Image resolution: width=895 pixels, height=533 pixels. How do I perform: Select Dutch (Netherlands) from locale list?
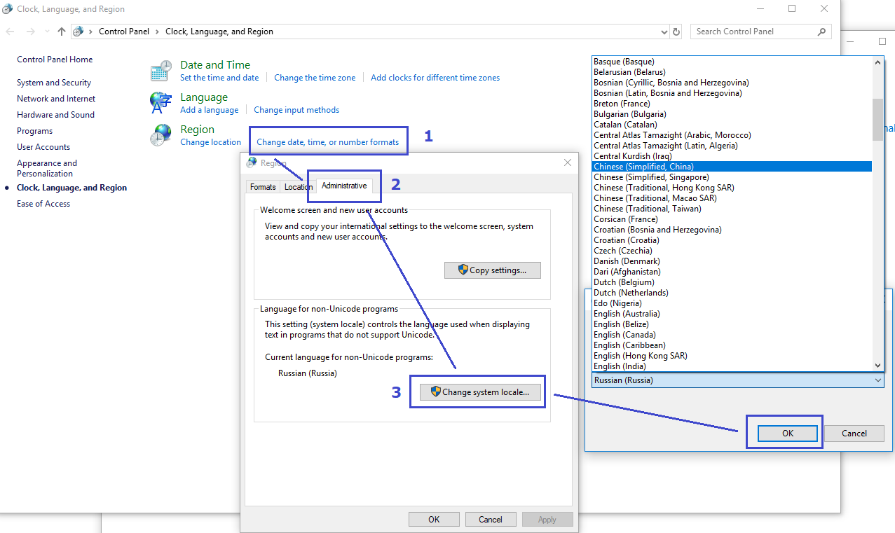(732, 293)
